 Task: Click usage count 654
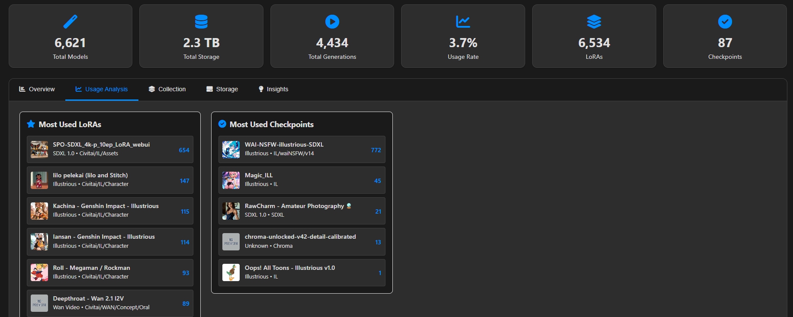click(x=184, y=150)
